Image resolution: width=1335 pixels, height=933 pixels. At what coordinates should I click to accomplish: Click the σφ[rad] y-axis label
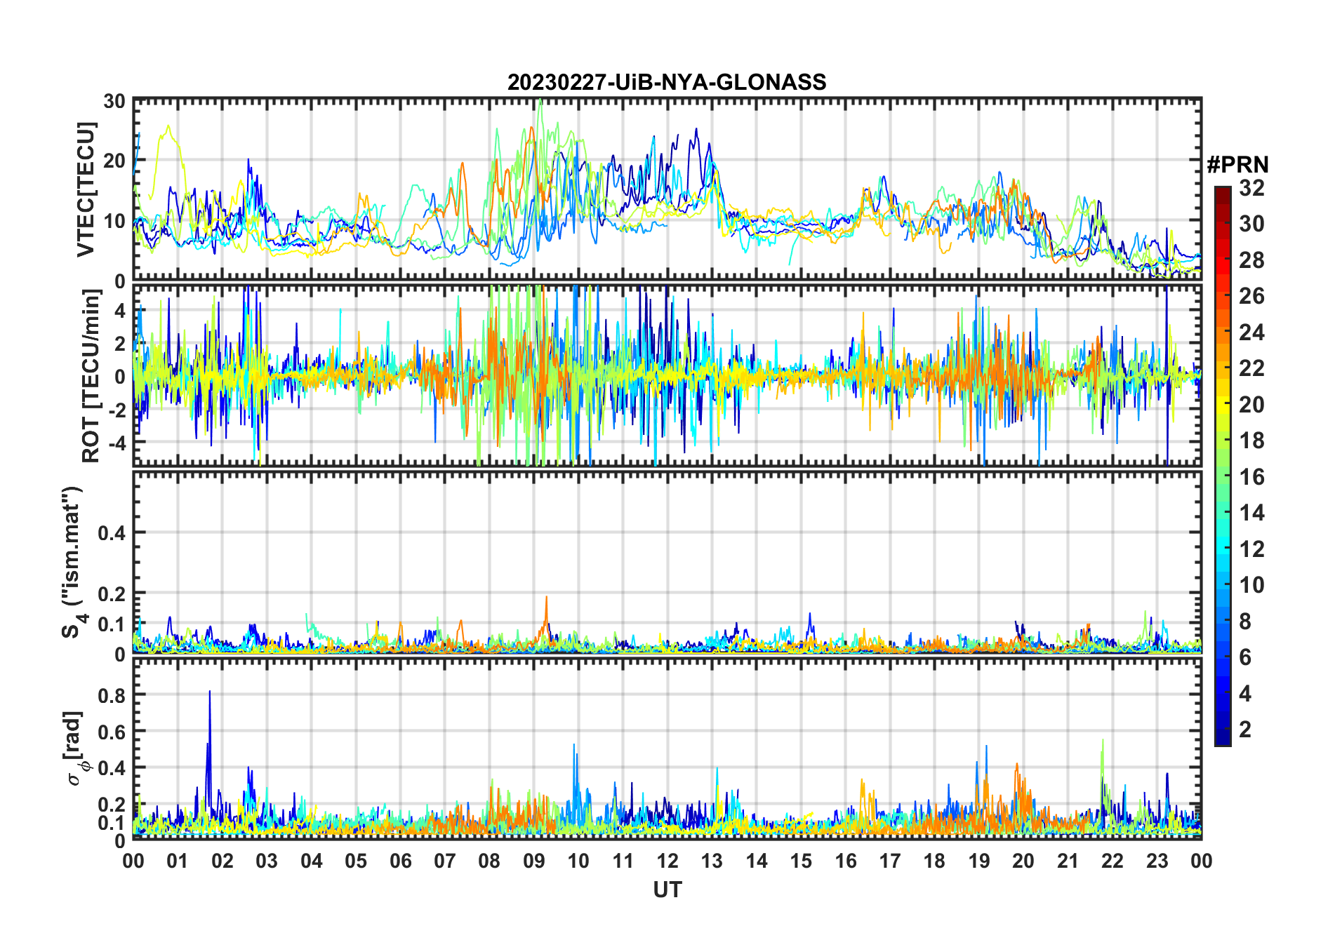(75, 748)
